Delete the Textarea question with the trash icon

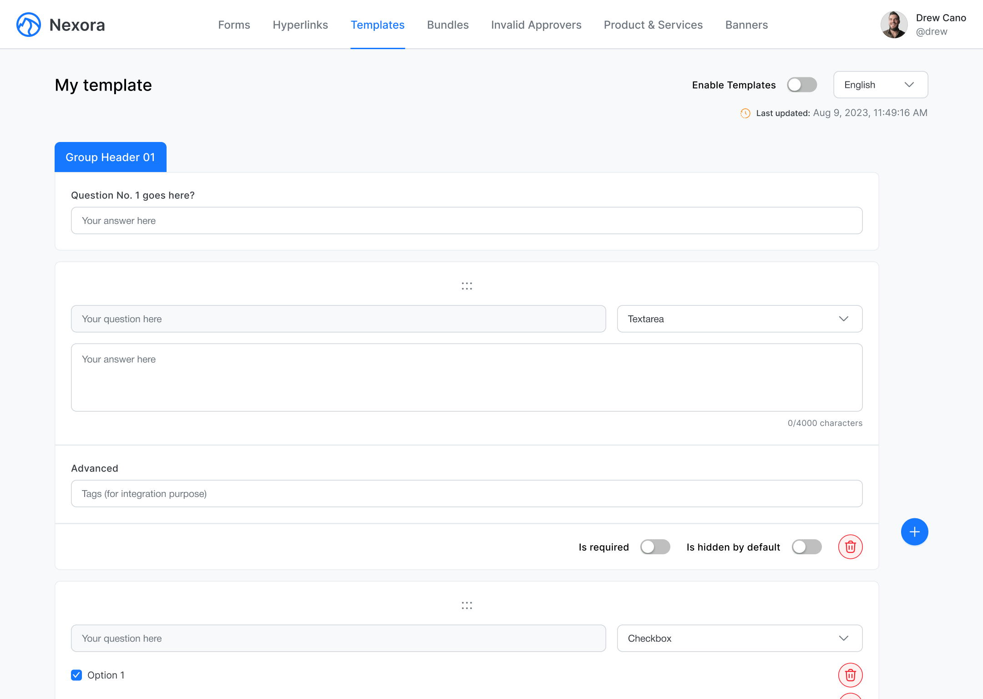coord(851,547)
